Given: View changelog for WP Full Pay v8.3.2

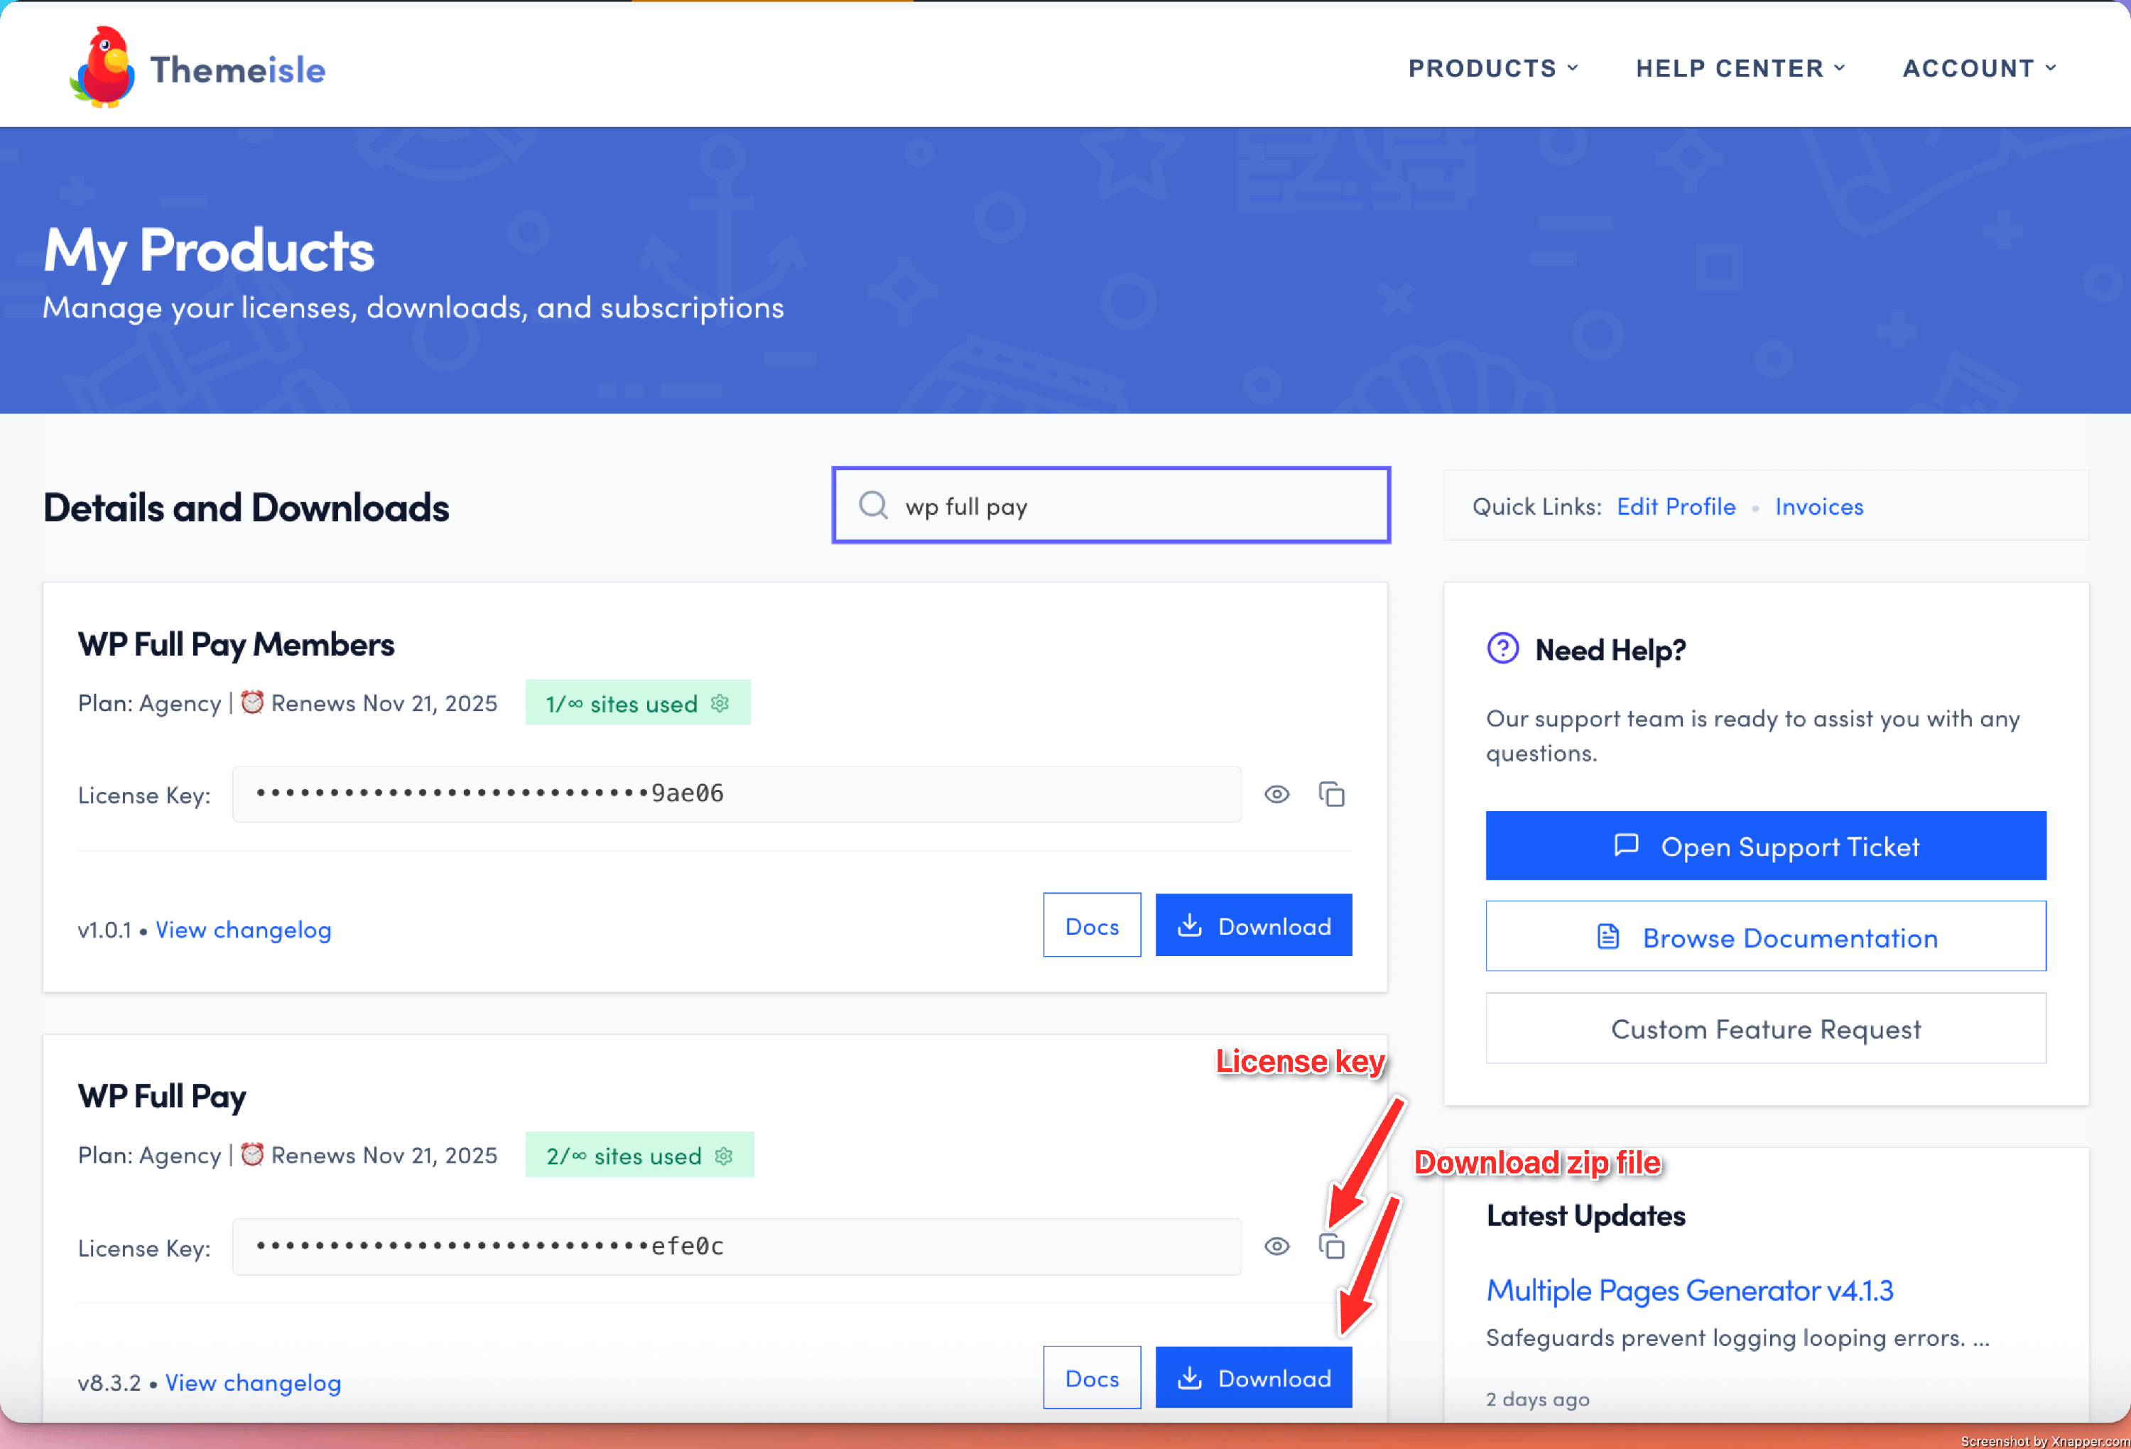Looking at the screenshot, I should coord(253,1382).
